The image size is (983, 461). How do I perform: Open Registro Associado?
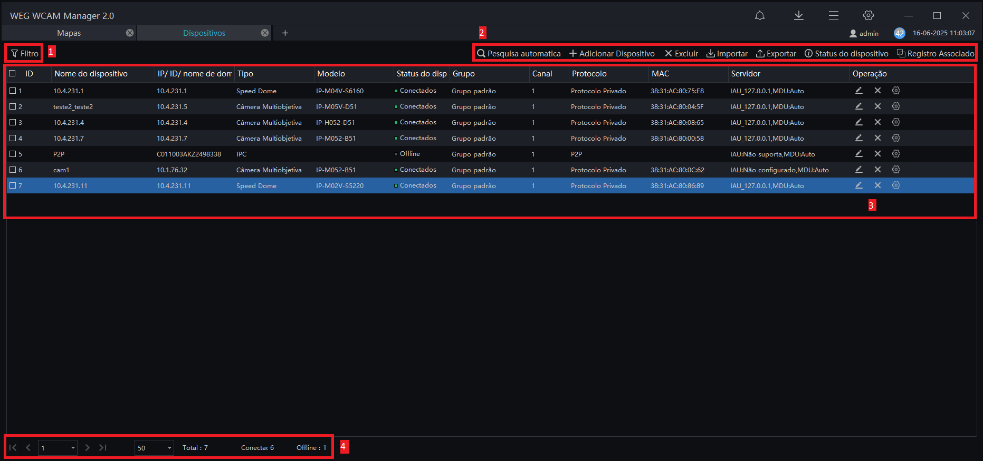click(936, 53)
